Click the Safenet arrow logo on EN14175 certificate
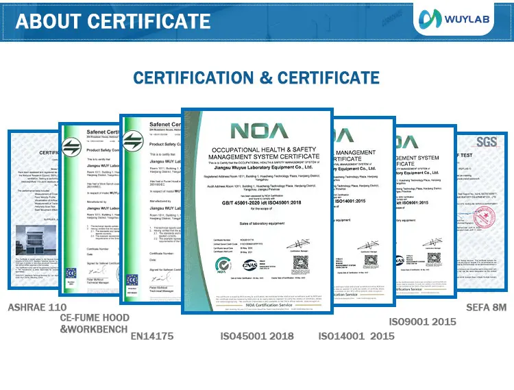Image resolution: width=514 pixels, height=390 pixels. [x=133, y=141]
